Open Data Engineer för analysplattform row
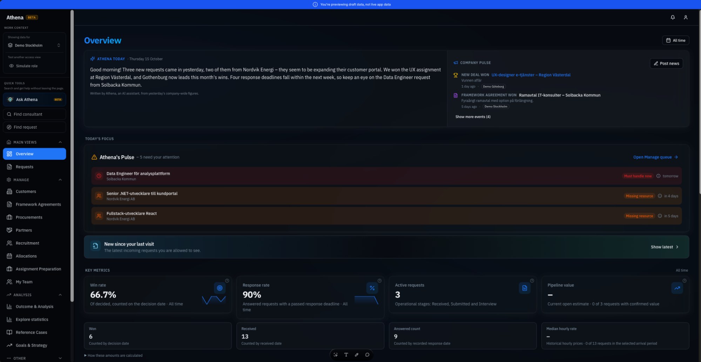 click(386, 176)
